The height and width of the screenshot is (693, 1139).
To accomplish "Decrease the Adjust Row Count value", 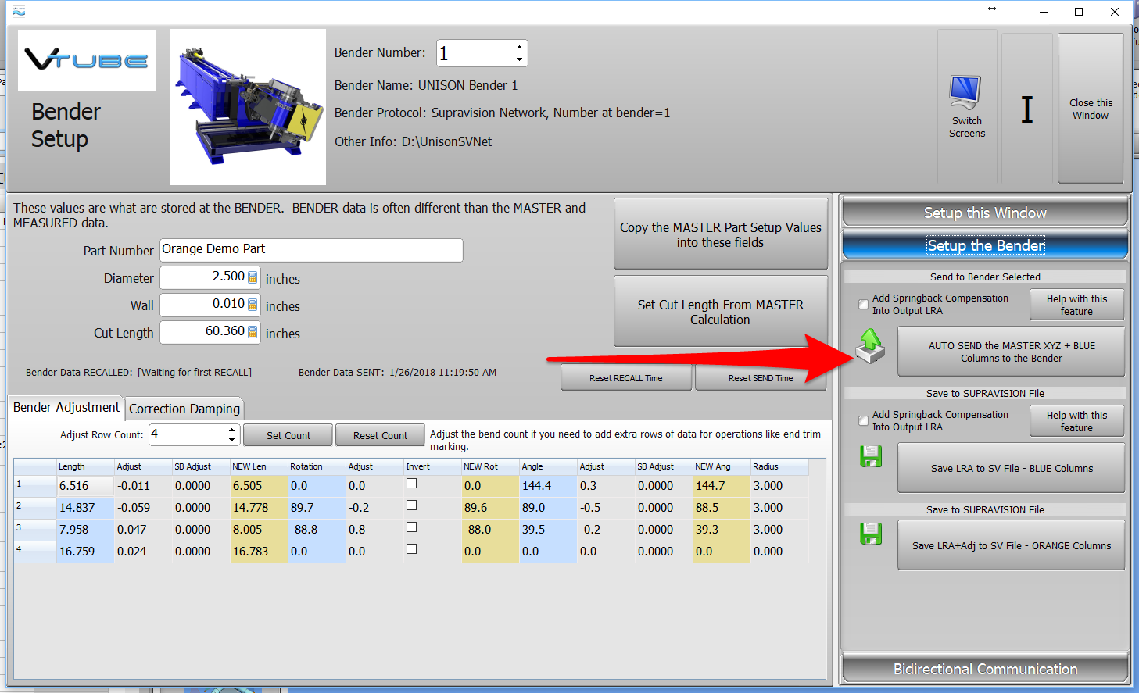I will [x=231, y=440].
